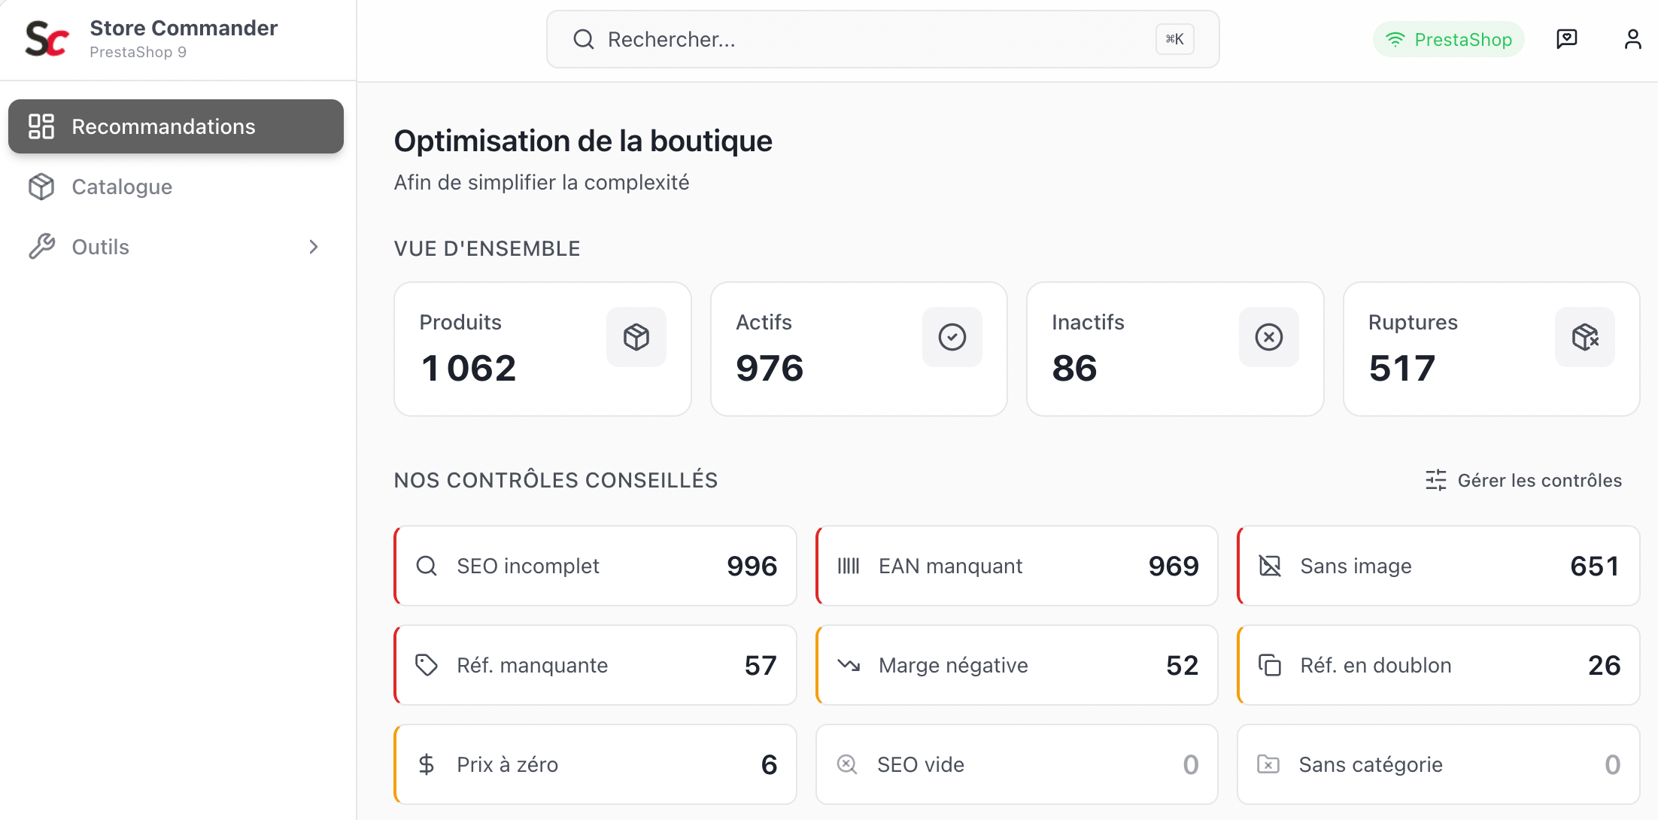The height and width of the screenshot is (820, 1658).
Task: Click the magnifier icon in SEO incomplet card
Action: 427,566
